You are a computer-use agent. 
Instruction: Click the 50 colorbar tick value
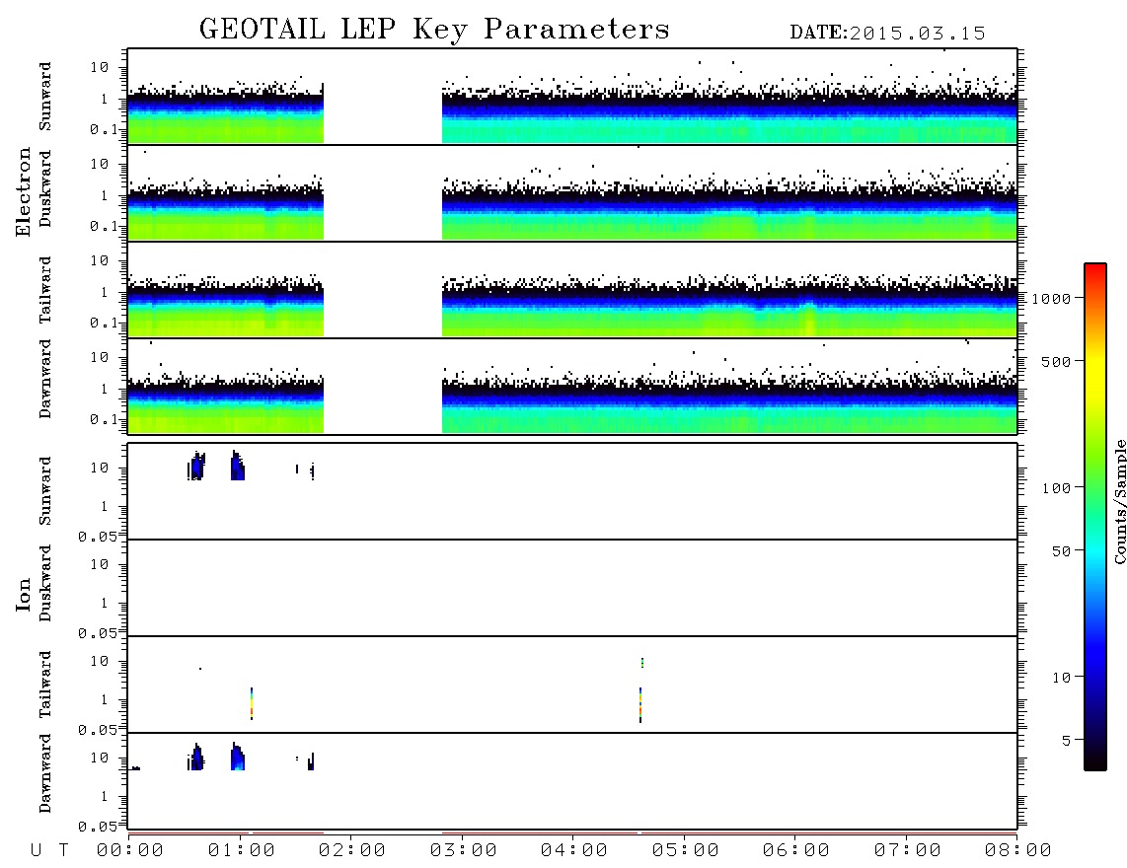1061,551
